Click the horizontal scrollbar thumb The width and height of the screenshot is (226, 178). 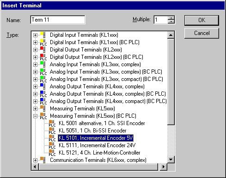click(x=98, y=167)
